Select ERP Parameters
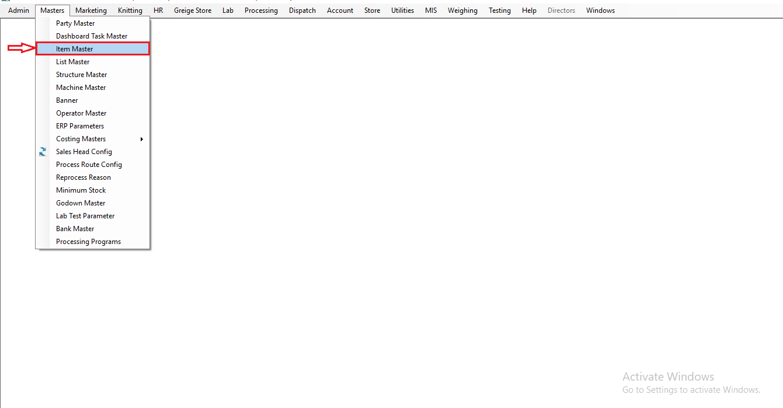Image resolution: width=783 pixels, height=408 pixels. pos(93,126)
